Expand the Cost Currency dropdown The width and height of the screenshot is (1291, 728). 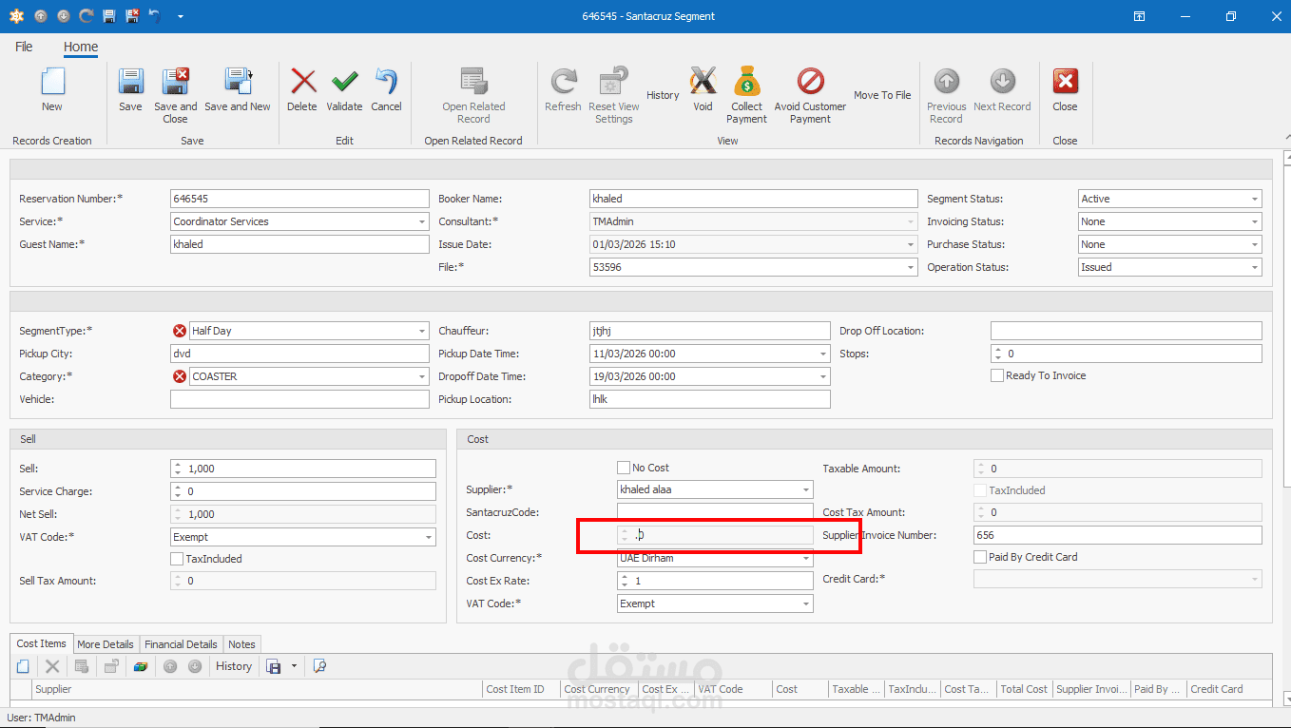tap(806, 558)
